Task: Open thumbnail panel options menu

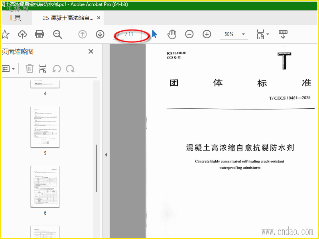Action: [x=8, y=69]
